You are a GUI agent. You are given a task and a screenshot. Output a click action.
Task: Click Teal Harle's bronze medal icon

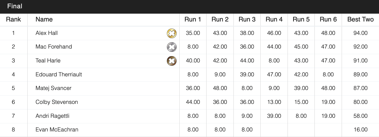pos(172,61)
